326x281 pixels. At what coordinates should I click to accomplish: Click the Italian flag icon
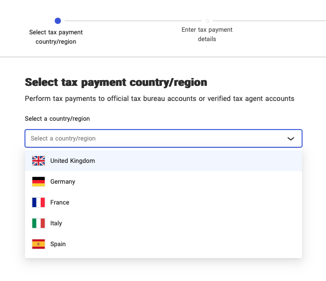[39, 223]
